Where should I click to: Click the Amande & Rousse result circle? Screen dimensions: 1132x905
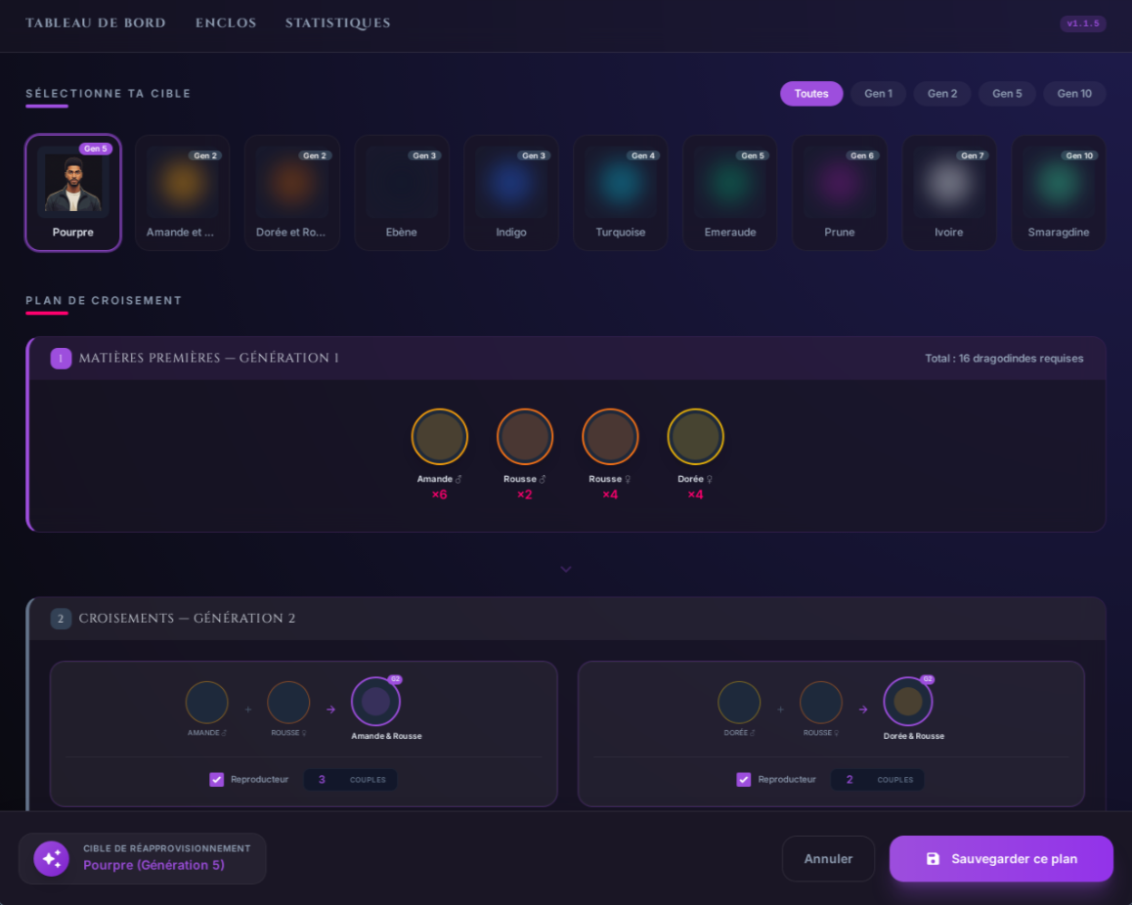pos(375,702)
